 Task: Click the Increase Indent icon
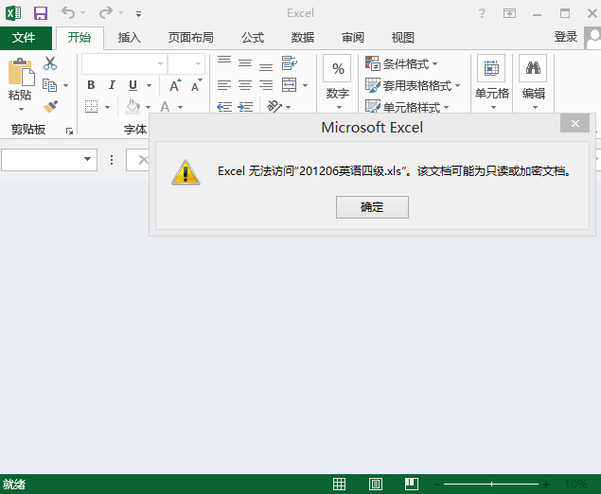(245, 107)
